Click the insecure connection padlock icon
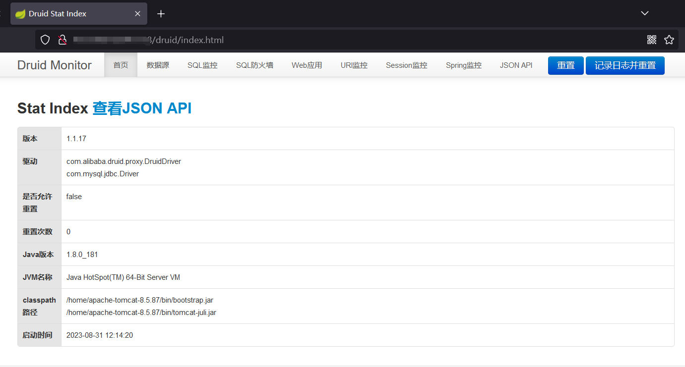The height and width of the screenshot is (367, 685). click(x=62, y=40)
